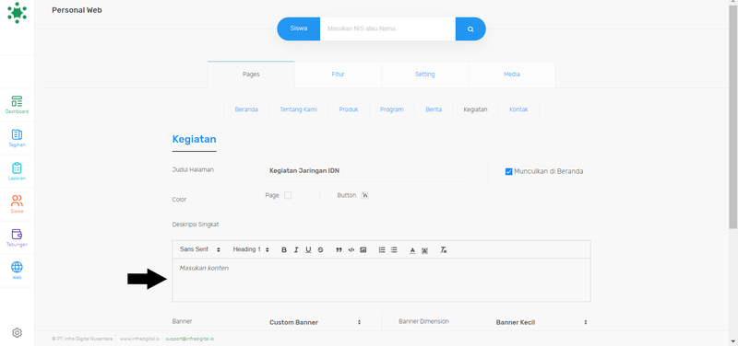Screen dimensions: 738x346
Task: Switch to the Setting tab
Action: [x=424, y=75]
